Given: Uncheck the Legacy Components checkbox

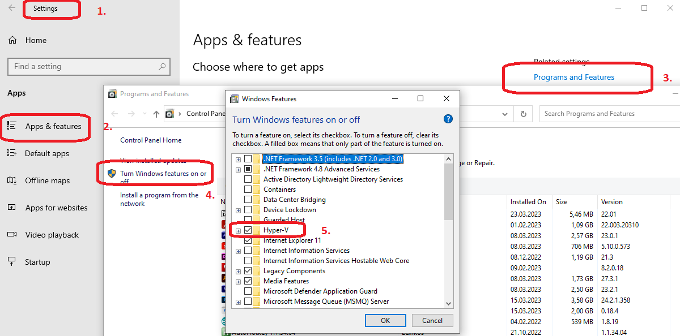Looking at the screenshot, I should click(248, 271).
